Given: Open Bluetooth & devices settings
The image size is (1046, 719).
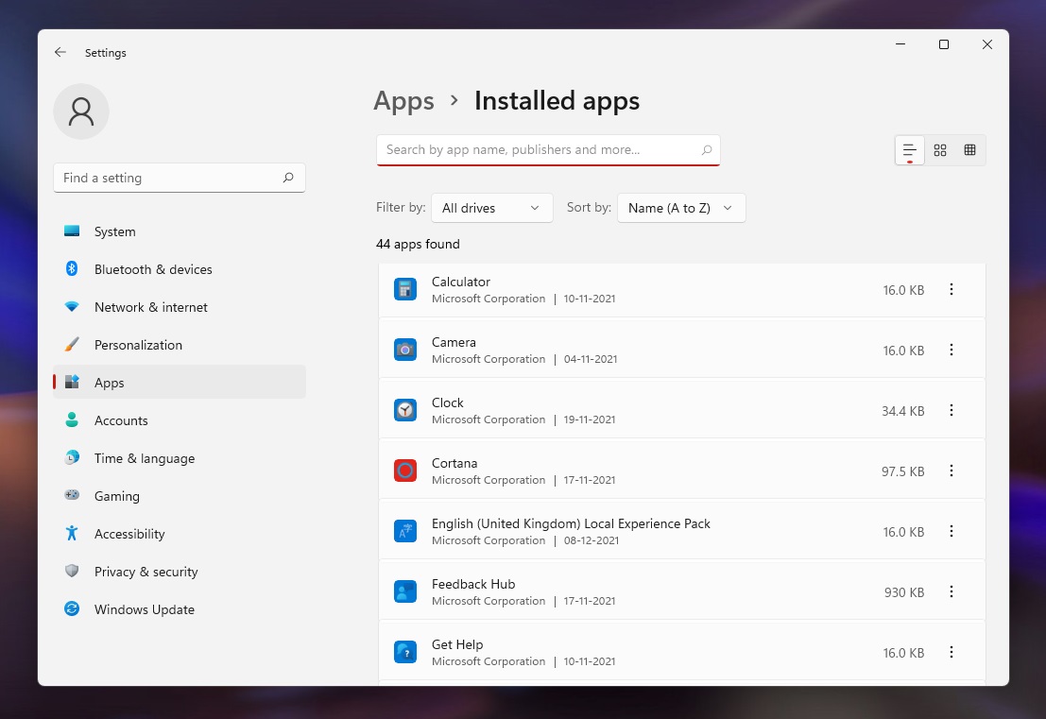Looking at the screenshot, I should [151, 269].
